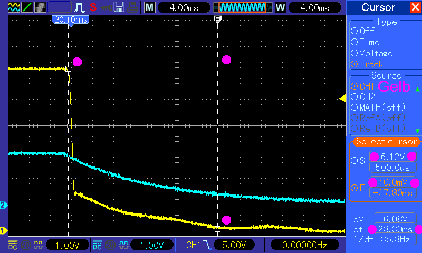Screen dimensions: 422x253
Task: Click the E cursor -27.80ms value
Action: click(x=392, y=193)
